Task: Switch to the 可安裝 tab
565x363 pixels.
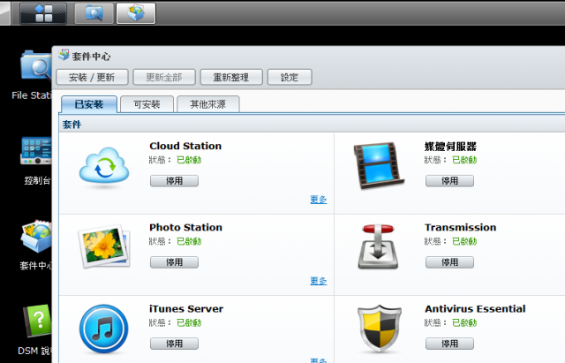Action: tap(147, 104)
